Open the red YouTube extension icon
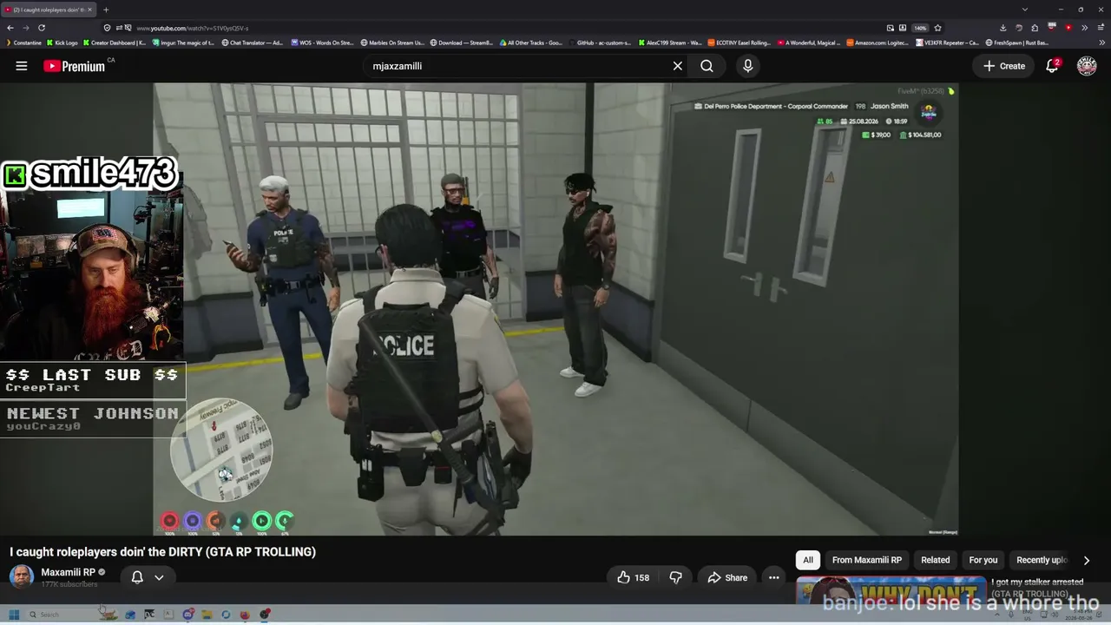 (x=1068, y=28)
